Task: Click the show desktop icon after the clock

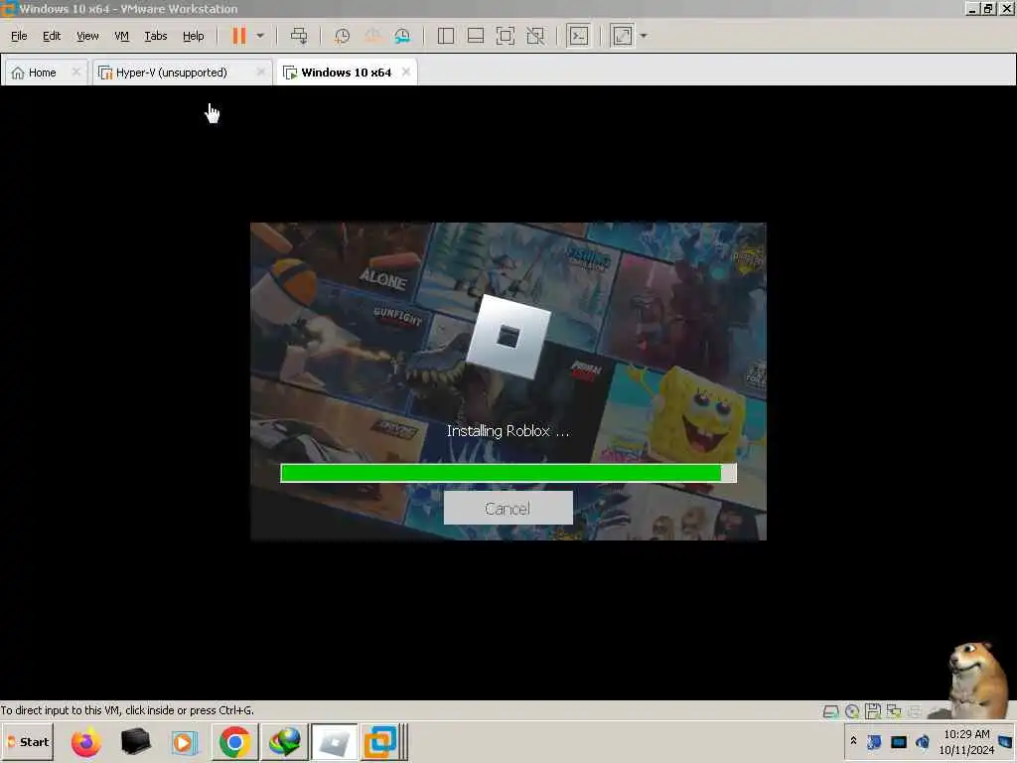Action: (1006, 741)
